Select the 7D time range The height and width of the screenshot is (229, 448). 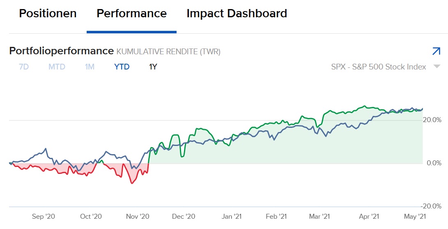[x=24, y=67]
